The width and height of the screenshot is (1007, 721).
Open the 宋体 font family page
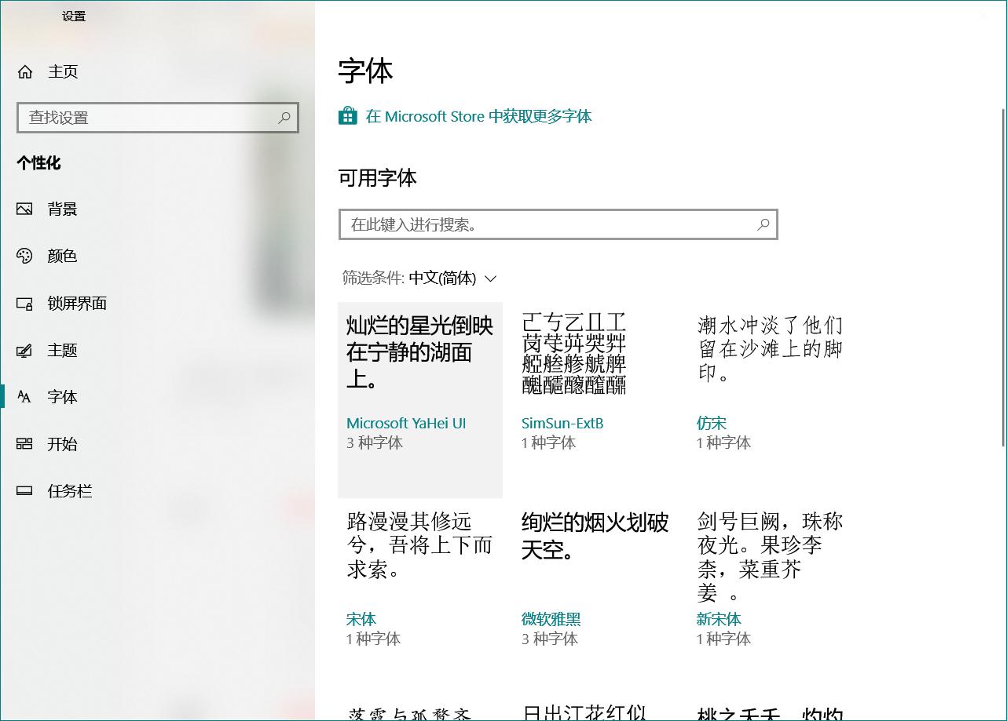coord(361,619)
